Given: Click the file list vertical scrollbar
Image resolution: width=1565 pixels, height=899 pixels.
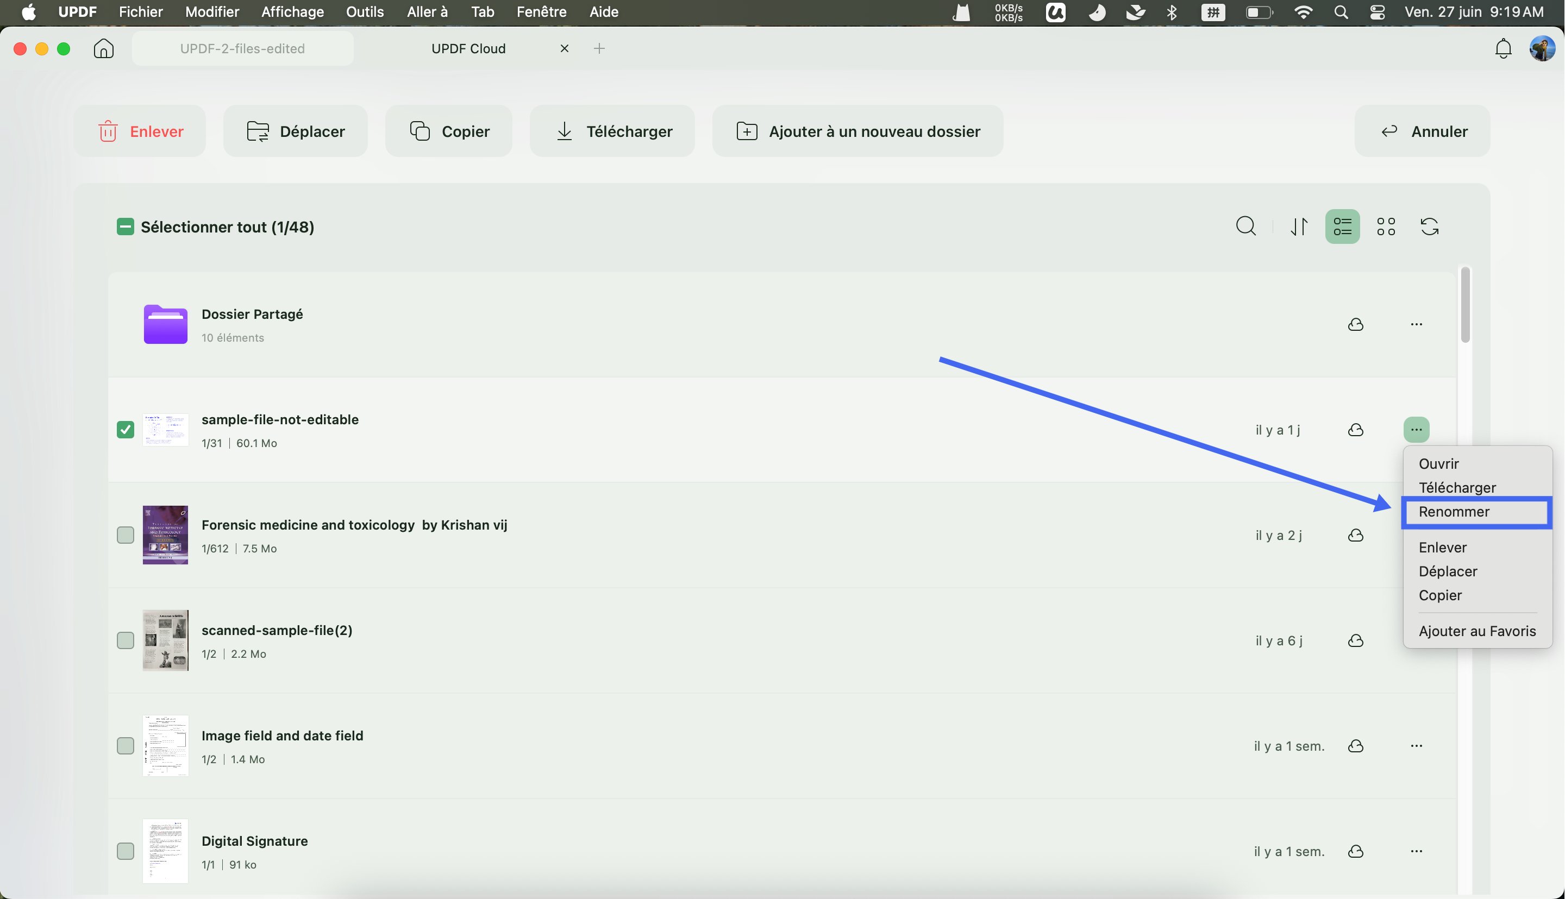Looking at the screenshot, I should 1465,305.
